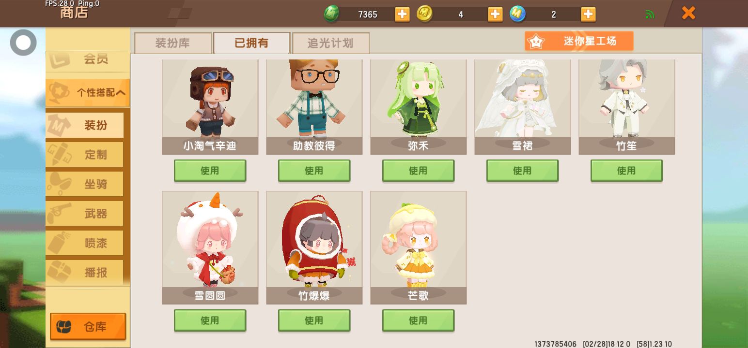Select the 已拥有 tab
The height and width of the screenshot is (348, 748).
(251, 43)
